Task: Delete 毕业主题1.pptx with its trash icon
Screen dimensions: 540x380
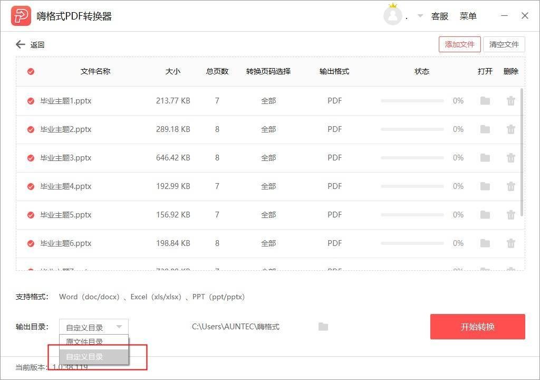Action: pyautogui.click(x=510, y=101)
